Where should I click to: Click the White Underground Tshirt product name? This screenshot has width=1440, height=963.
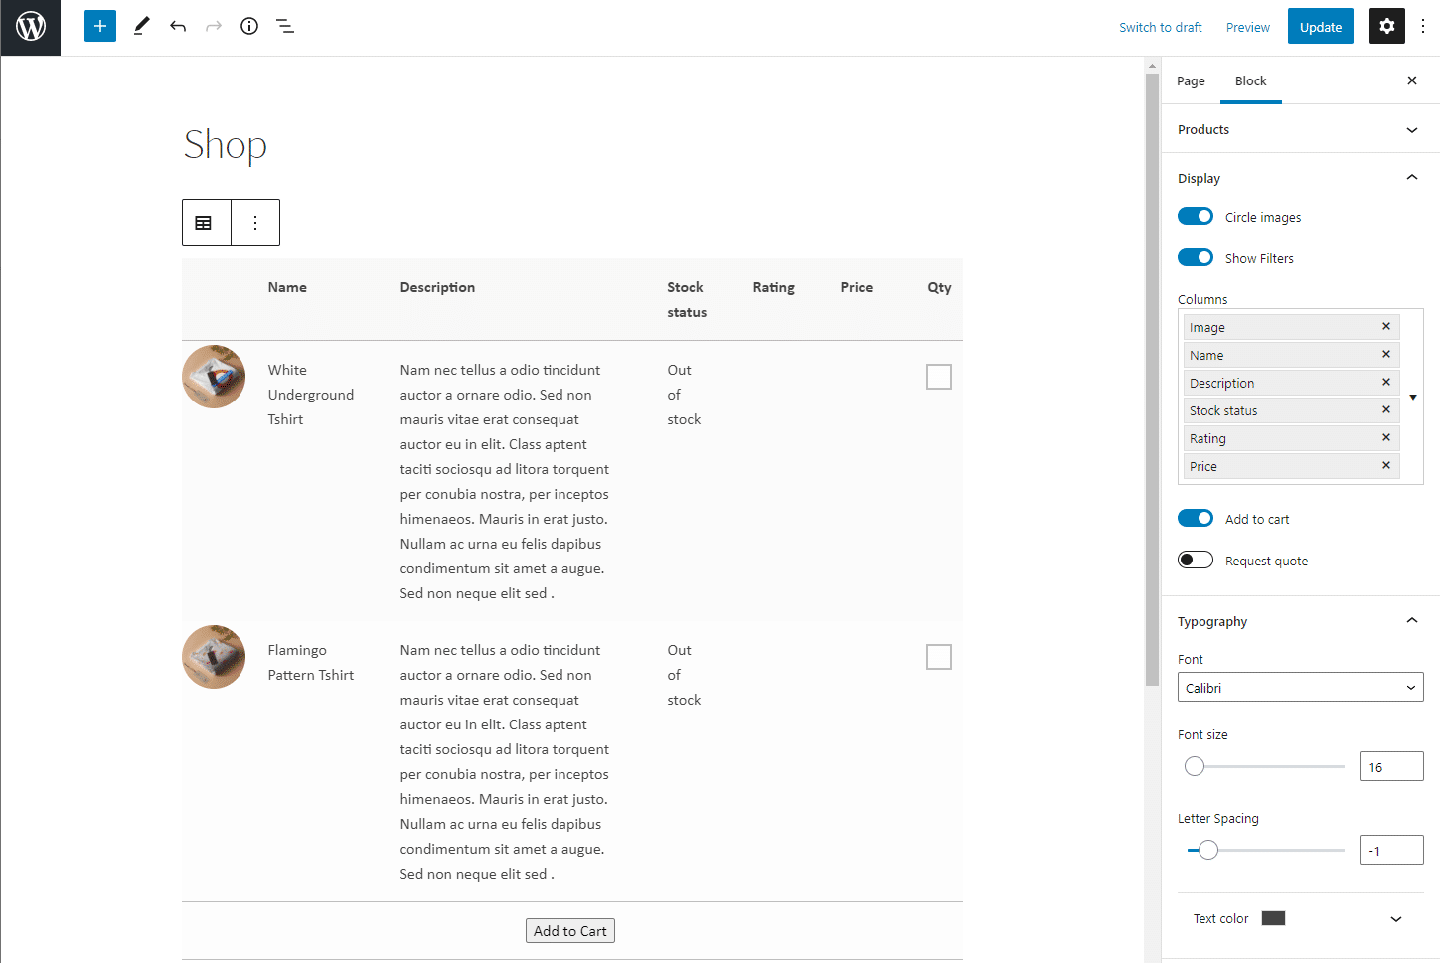point(311,395)
